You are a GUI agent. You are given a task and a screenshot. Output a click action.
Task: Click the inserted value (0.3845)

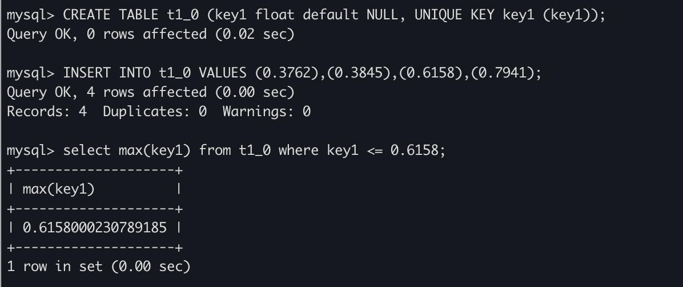(360, 73)
